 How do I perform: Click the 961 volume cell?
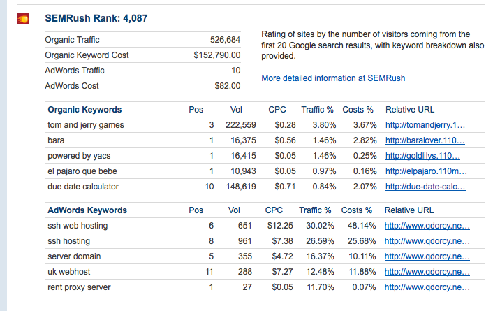pos(245,241)
